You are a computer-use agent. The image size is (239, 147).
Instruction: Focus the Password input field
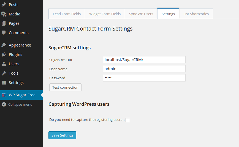point(144,78)
